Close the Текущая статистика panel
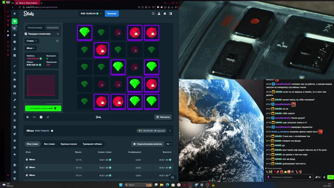Image resolution: width=334 pixels, height=188 pixels. (x=58, y=34)
